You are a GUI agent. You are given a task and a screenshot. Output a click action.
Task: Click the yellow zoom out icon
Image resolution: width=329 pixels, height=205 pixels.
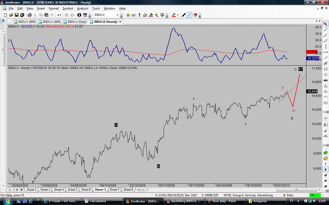(326, 158)
